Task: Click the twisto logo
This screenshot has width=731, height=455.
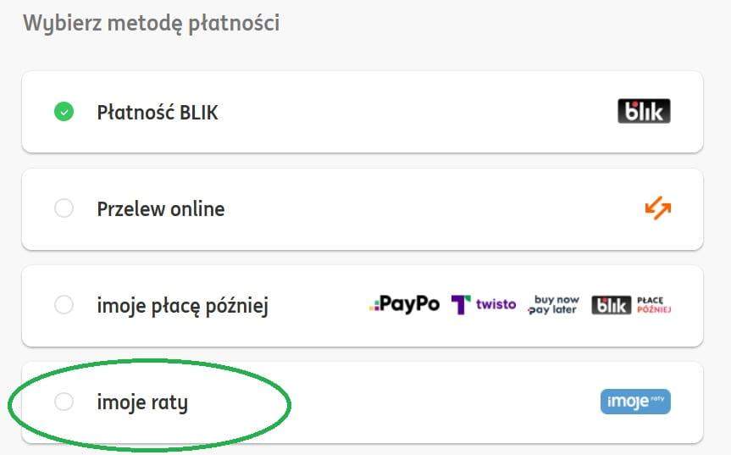Action: (x=484, y=304)
